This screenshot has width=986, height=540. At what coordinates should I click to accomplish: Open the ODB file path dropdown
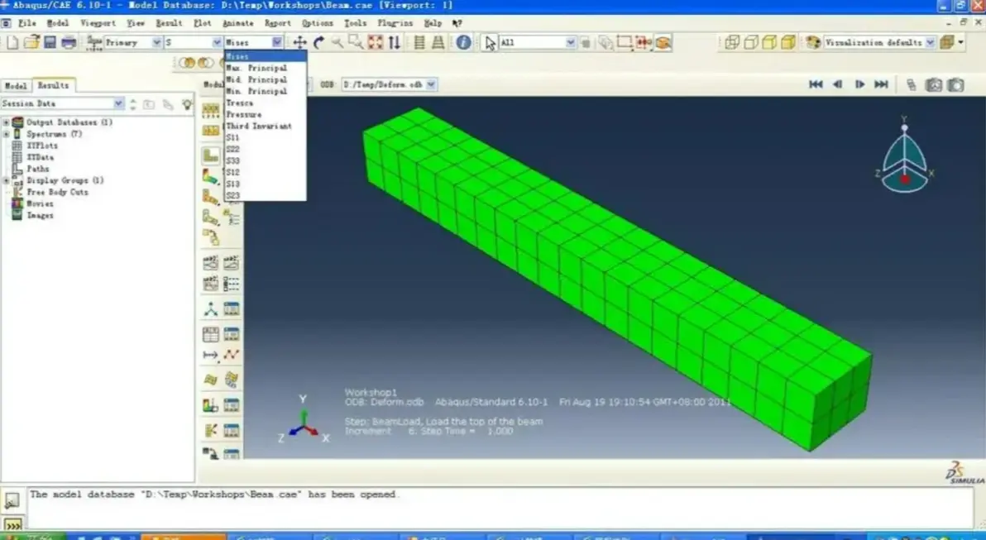click(x=432, y=84)
